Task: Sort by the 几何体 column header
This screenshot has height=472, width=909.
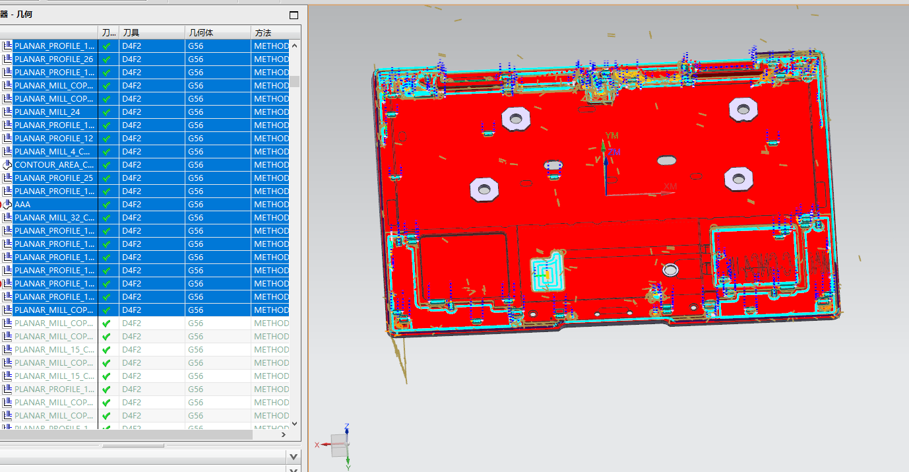Action: click(218, 32)
